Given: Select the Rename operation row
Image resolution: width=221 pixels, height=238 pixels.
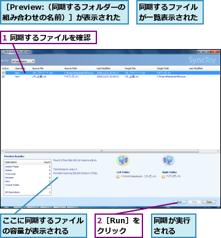Looking at the screenshot, I should click(x=28, y=178).
